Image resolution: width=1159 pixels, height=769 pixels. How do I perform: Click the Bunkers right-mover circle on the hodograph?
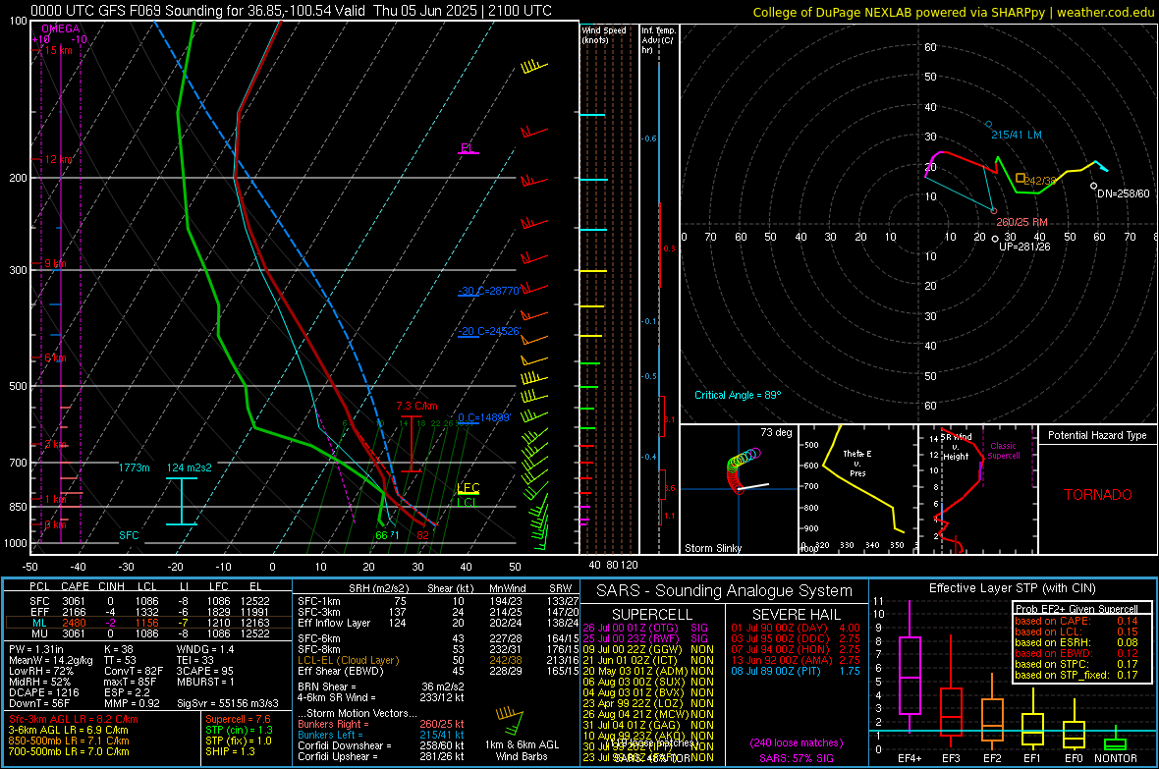(x=994, y=211)
